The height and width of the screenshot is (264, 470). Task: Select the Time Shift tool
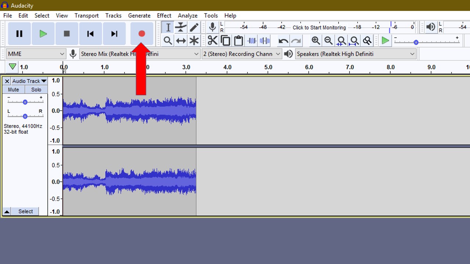[181, 40]
